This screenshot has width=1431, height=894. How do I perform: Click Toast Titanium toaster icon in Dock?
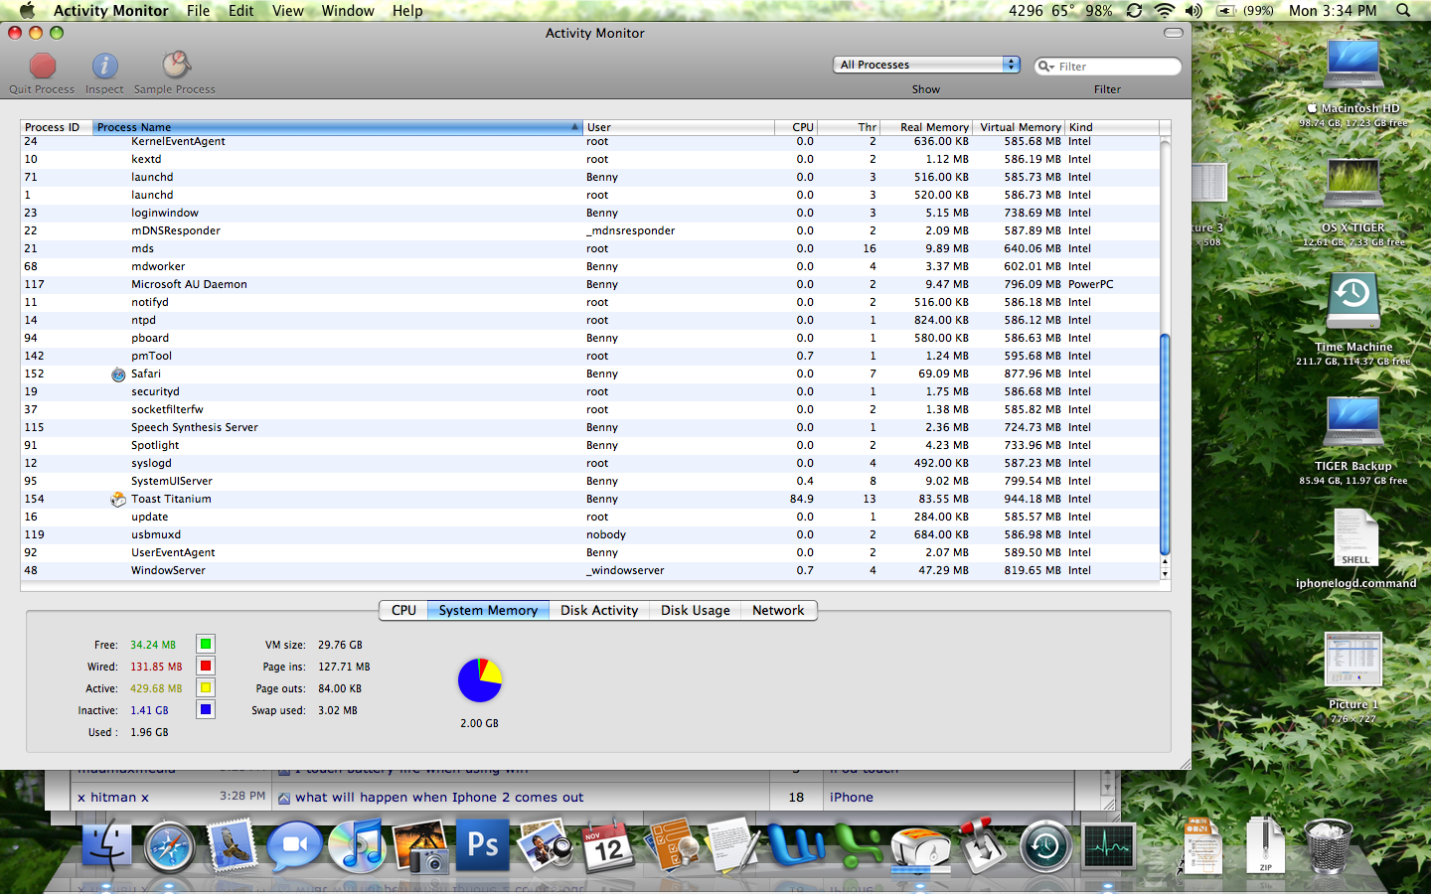tap(921, 848)
